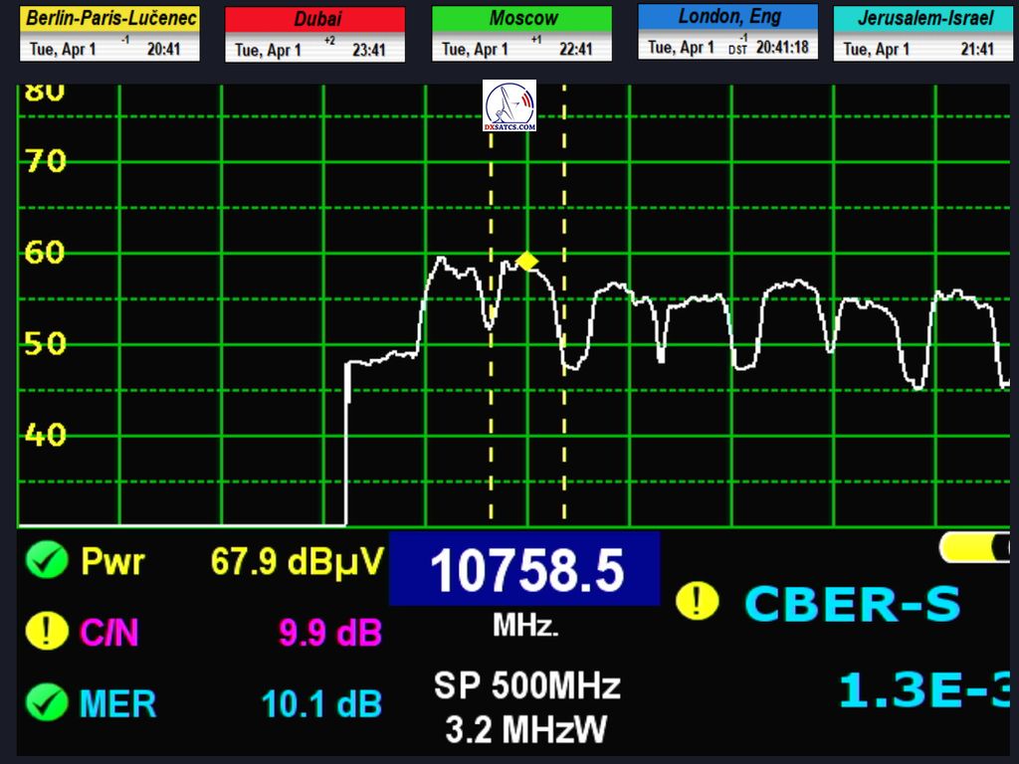Select the green Moscow clock header
This screenshot has height=764, width=1019.
[x=521, y=18]
